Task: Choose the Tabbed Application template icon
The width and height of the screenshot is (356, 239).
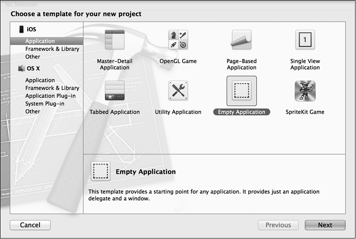Action: (115, 90)
